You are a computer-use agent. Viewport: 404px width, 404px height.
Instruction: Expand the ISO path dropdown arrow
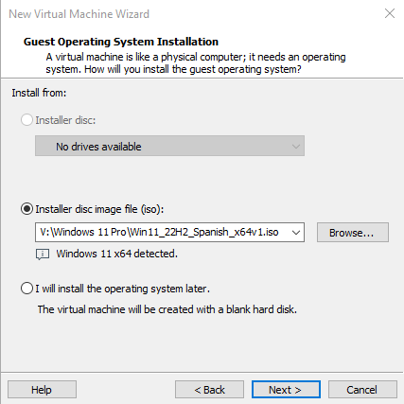pyautogui.click(x=296, y=233)
